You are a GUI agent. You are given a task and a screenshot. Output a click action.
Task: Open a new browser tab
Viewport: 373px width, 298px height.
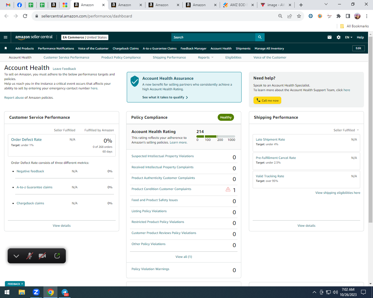[x=301, y=5]
